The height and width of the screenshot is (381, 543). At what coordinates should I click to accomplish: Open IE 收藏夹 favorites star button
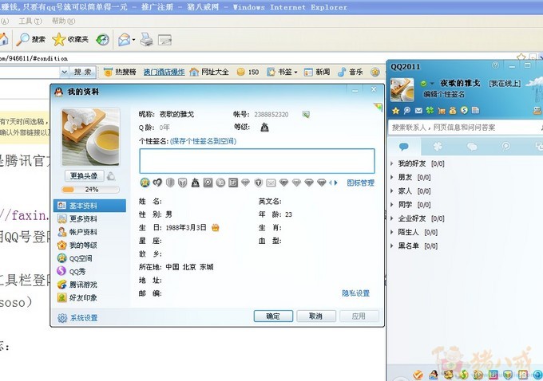pos(70,39)
